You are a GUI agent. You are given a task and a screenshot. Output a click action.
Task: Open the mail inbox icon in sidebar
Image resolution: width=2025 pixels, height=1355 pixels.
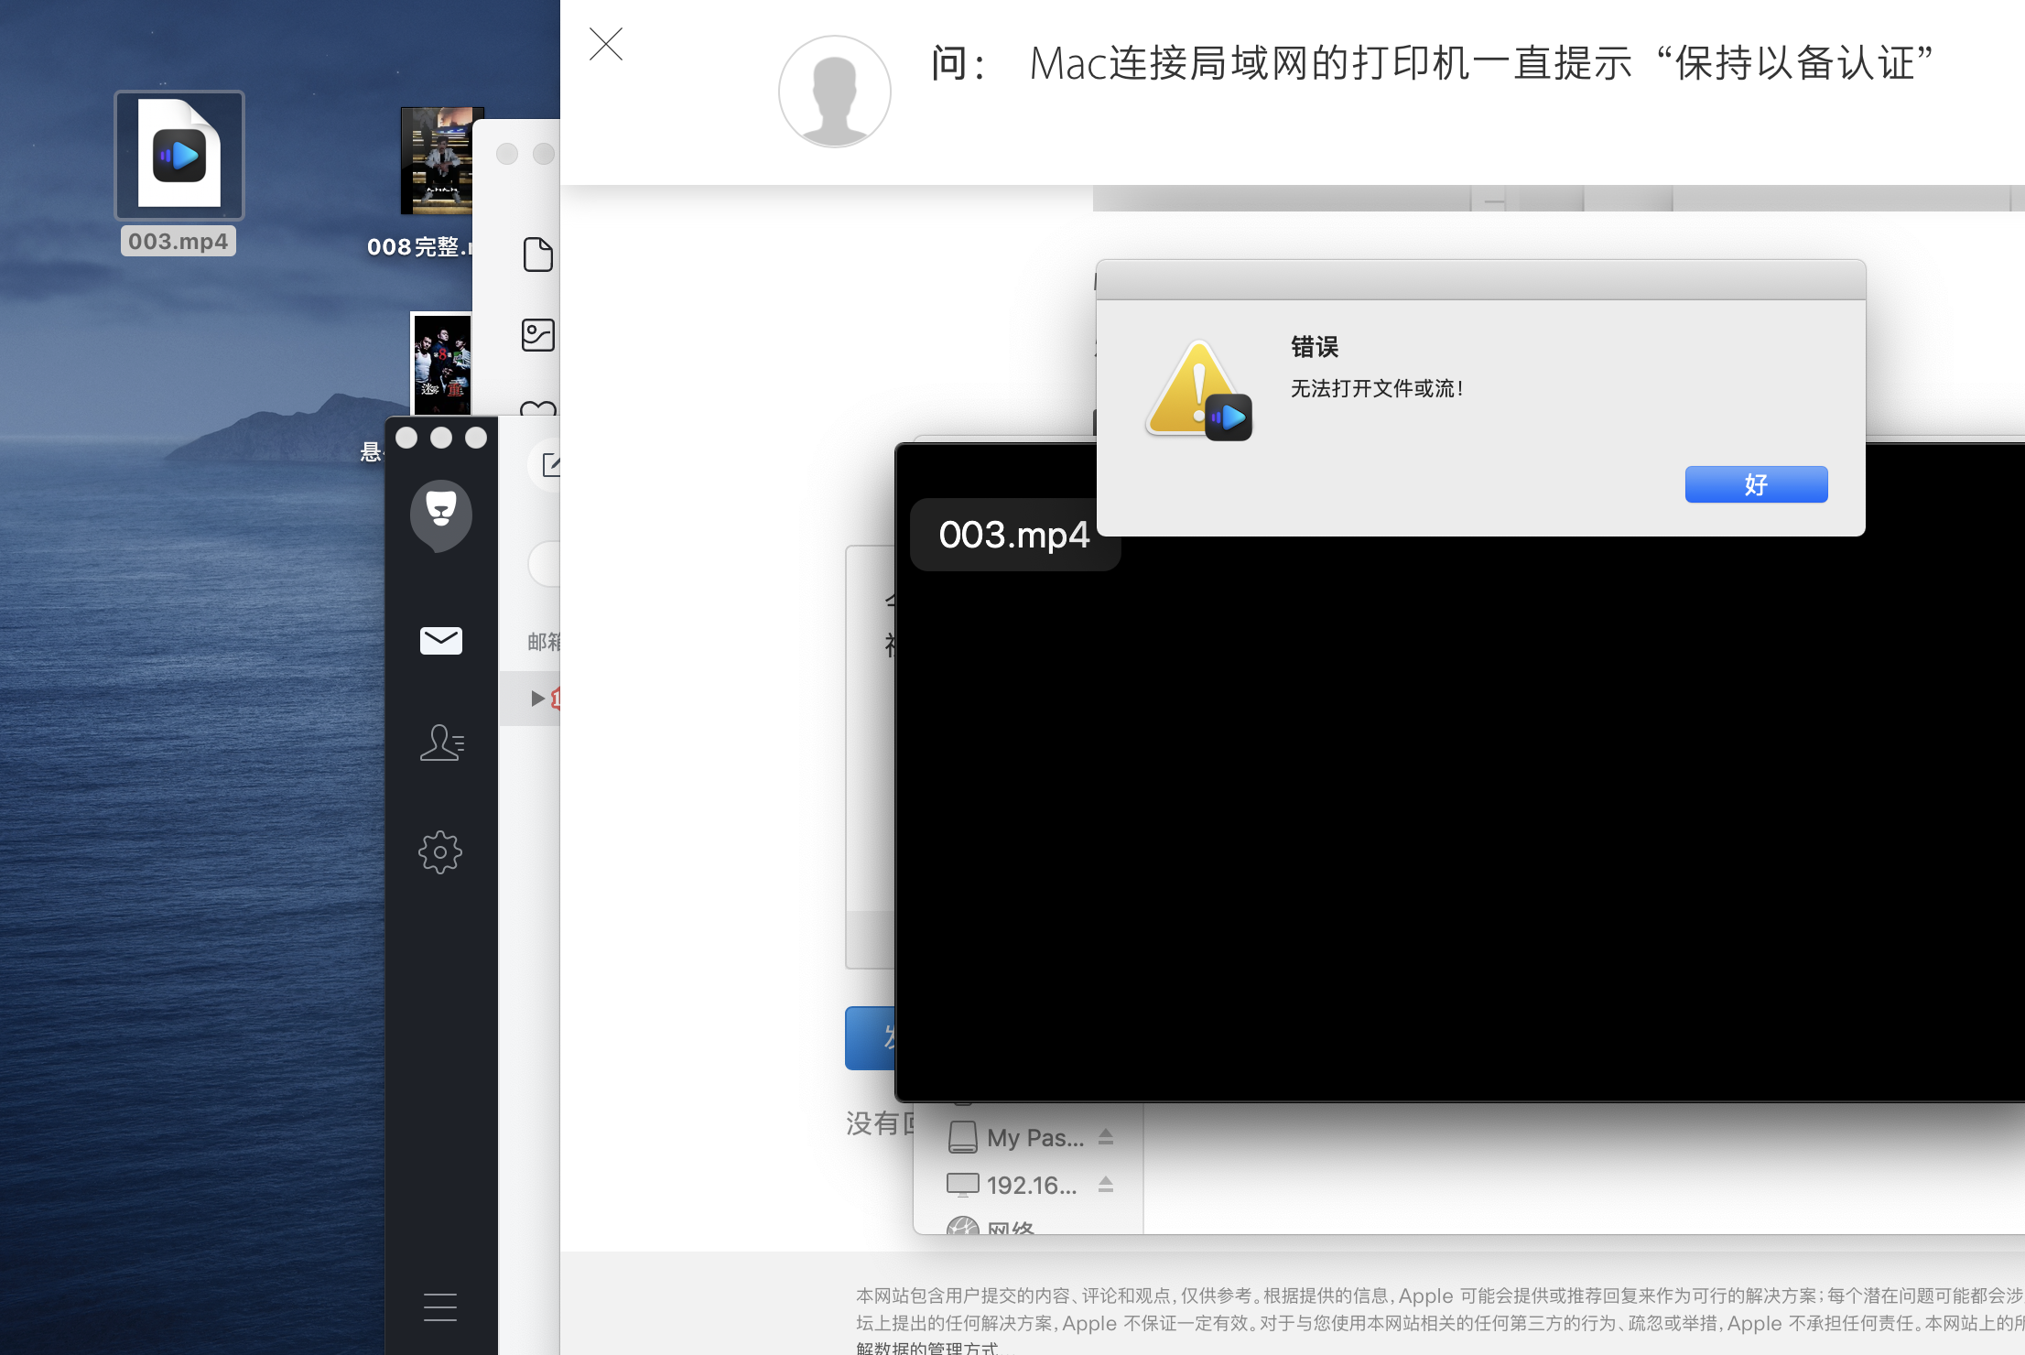click(x=440, y=640)
